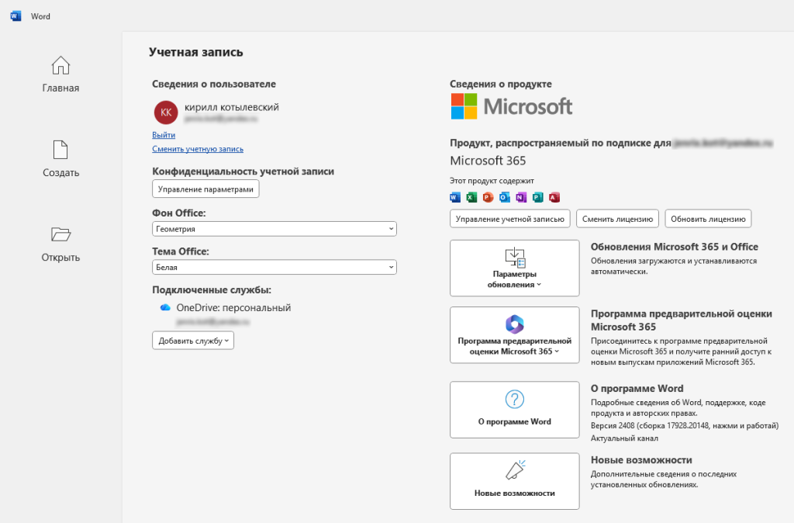The image size is (794, 523).
Task: Click the Outlook app icon
Action: coord(505,198)
